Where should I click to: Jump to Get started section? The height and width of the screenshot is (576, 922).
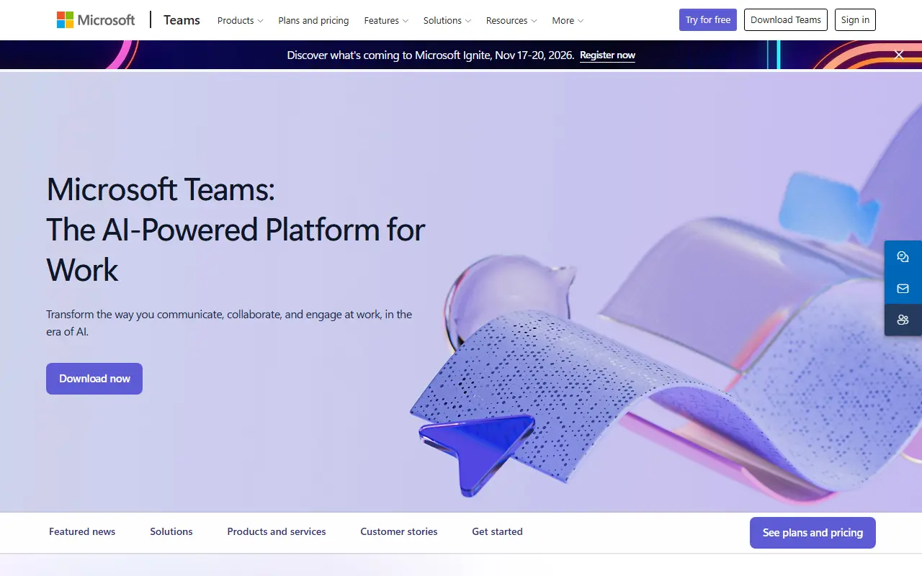click(497, 532)
